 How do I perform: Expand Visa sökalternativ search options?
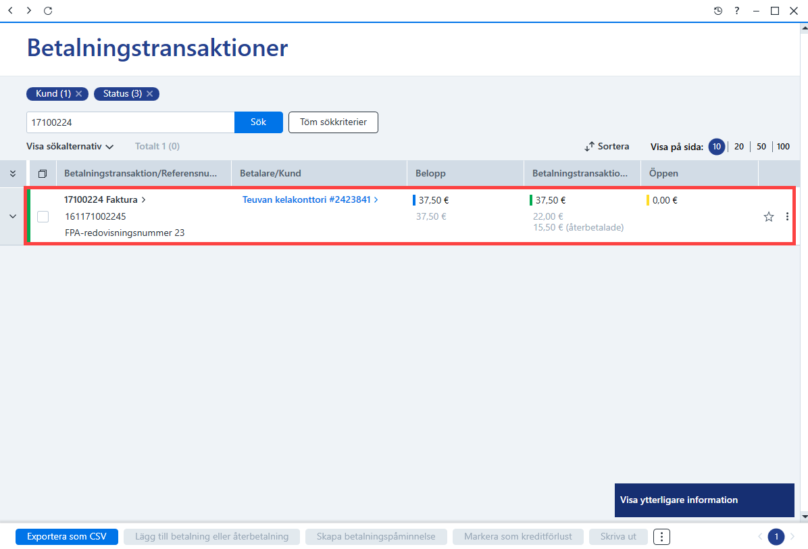point(70,147)
